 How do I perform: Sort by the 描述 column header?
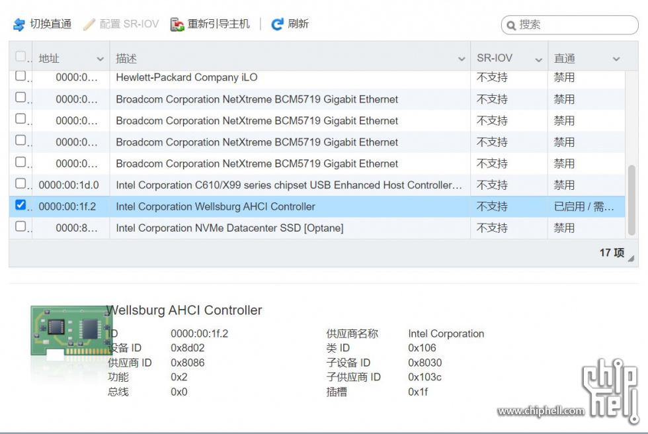[126, 59]
